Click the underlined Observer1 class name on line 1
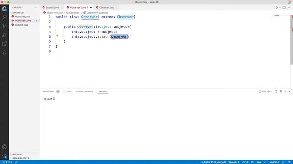293x164 pixels. pyautogui.click(x=90, y=17)
